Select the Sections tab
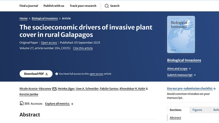Image resolution: width=219 pixels, height=123 pixels. (x=175, y=110)
